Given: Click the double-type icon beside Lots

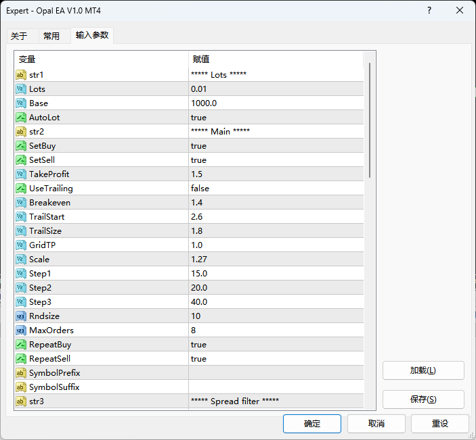Looking at the screenshot, I should click(x=21, y=89).
